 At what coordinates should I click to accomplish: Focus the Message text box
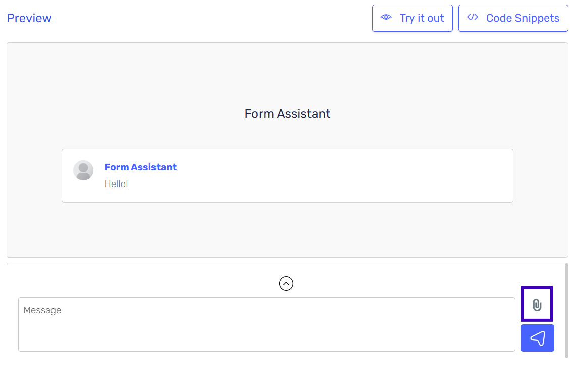[267, 325]
